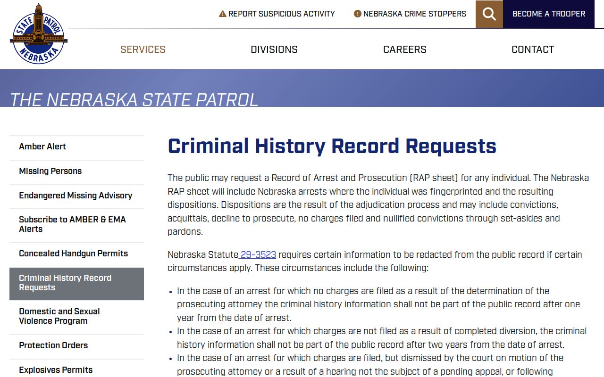
Task: Open Subscribe to AMBER & EMA Alerts
Action: coord(76,225)
